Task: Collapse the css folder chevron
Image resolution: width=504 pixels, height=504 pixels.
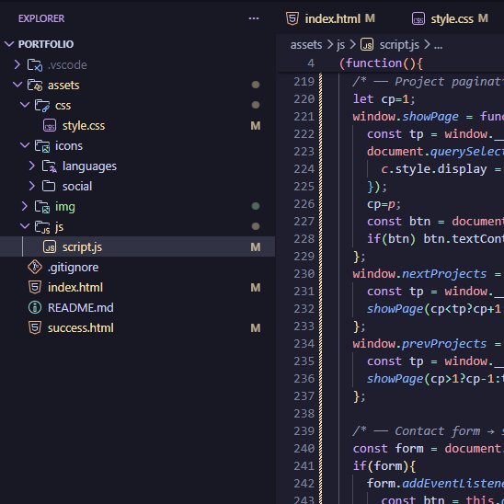Action: point(25,105)
